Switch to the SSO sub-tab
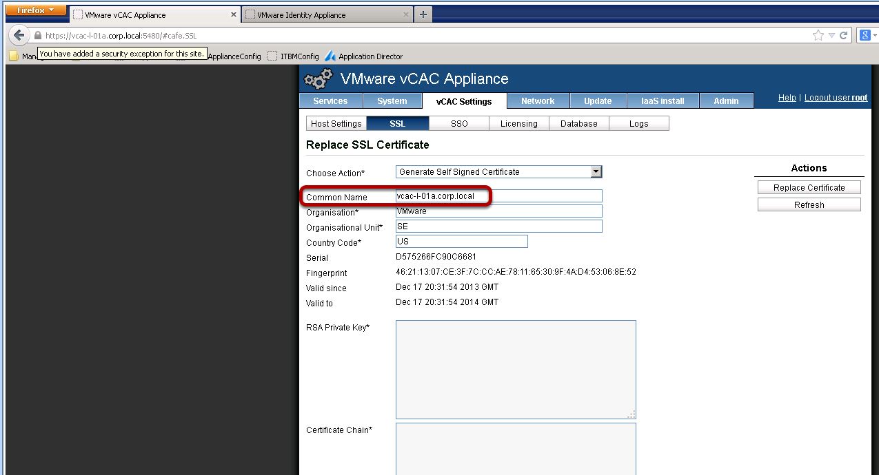 click(x=459, y=124)
